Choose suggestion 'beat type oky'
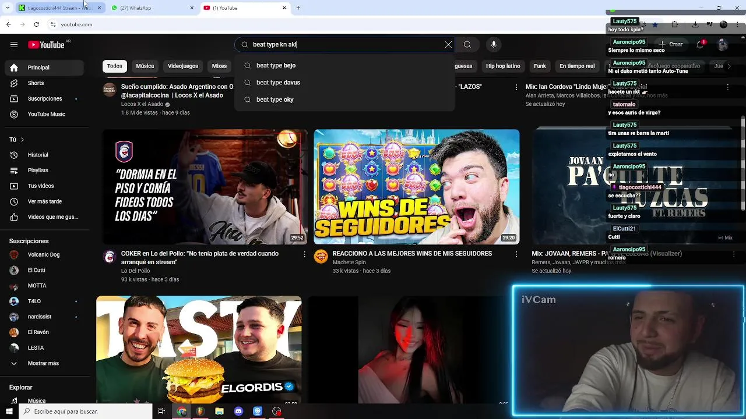Screen dimensions: 746x419 point(344,100)
